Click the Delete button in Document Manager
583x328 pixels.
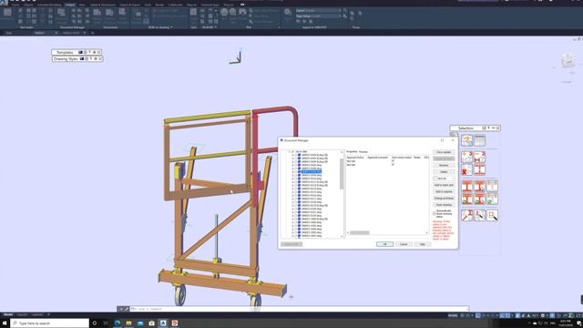(x=444, y=172)
